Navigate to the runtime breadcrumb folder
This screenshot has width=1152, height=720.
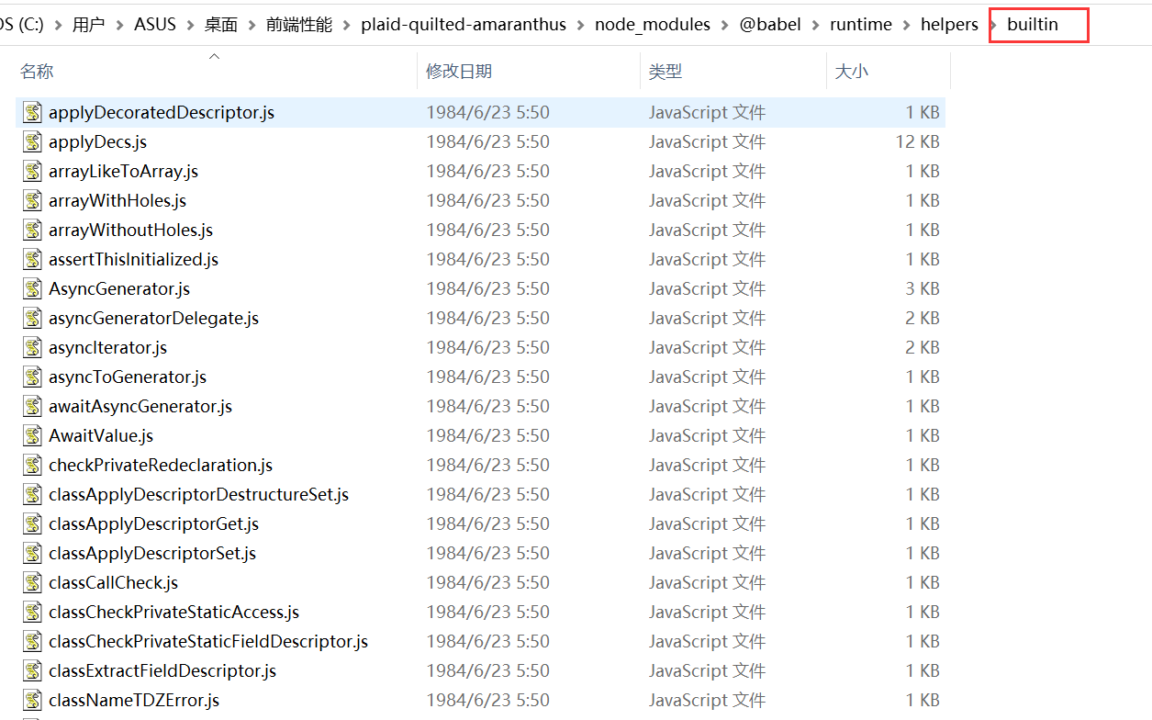(x=861, y=25)
